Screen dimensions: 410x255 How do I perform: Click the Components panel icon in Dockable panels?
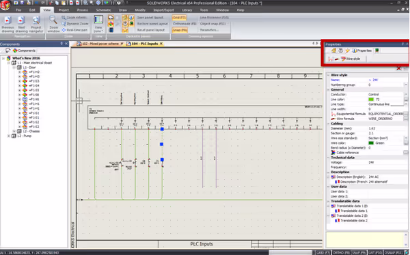pos(111,24)
